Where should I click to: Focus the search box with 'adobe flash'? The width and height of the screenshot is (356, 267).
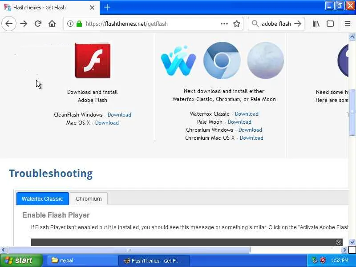point(276,24)
